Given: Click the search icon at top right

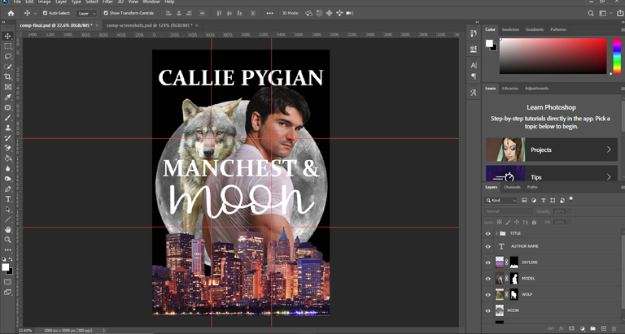Looking at the screenshot, I should (591, 13).
